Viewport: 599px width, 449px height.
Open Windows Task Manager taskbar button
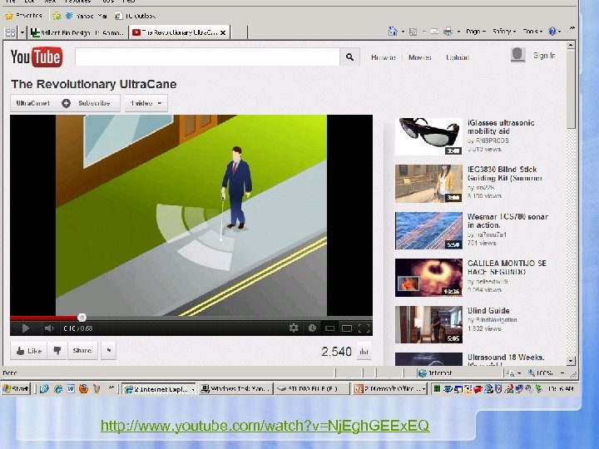[x=235, y=389]
